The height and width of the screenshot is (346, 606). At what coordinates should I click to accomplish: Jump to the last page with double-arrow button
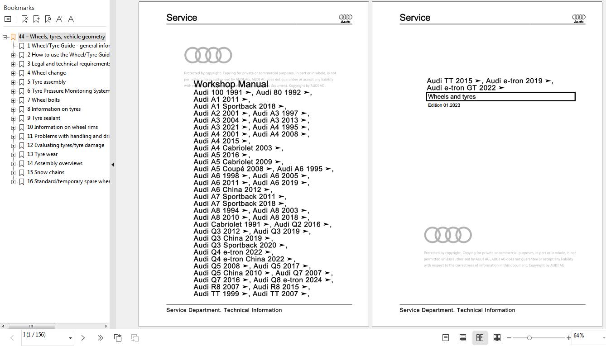[x=100, y=337]
